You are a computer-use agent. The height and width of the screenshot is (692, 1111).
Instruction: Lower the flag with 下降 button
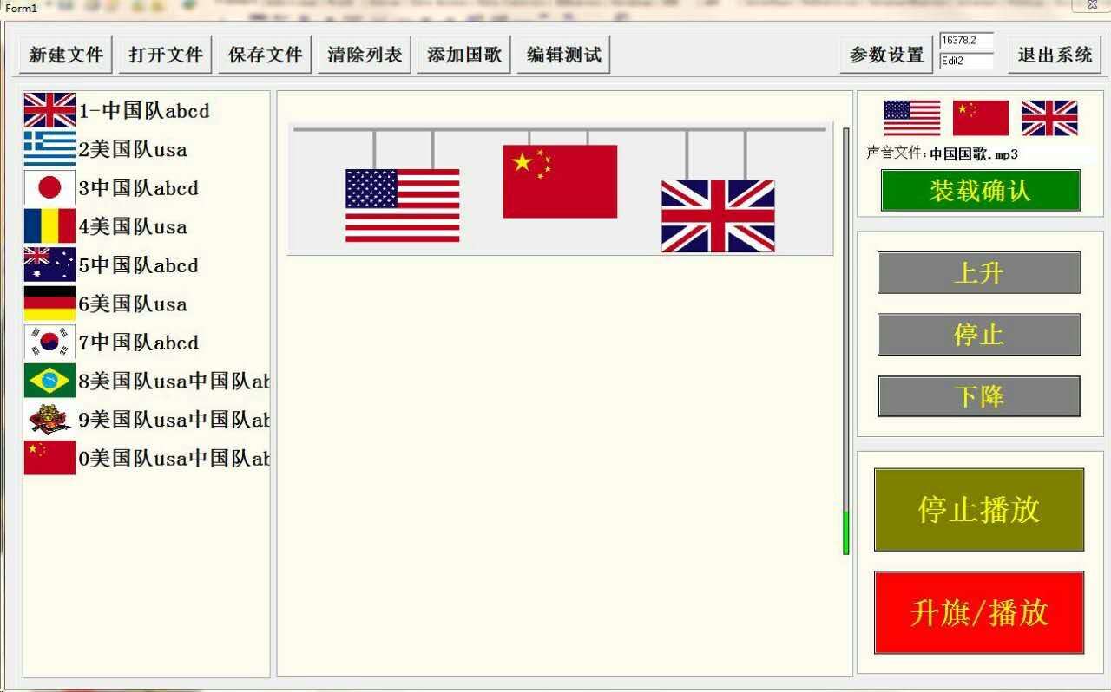(979, 396)
